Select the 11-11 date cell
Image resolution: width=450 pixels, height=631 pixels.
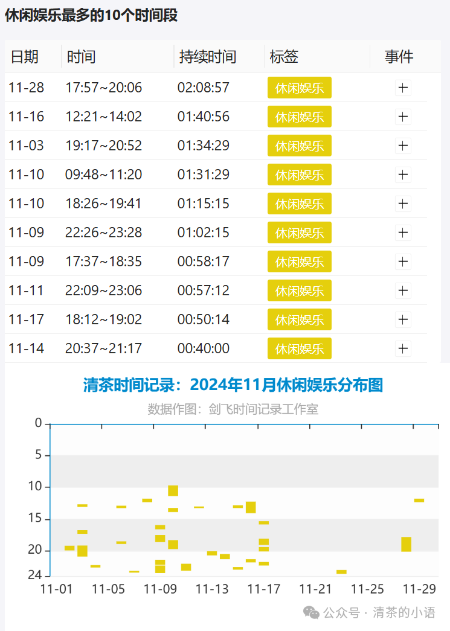(x=26, y=290)
